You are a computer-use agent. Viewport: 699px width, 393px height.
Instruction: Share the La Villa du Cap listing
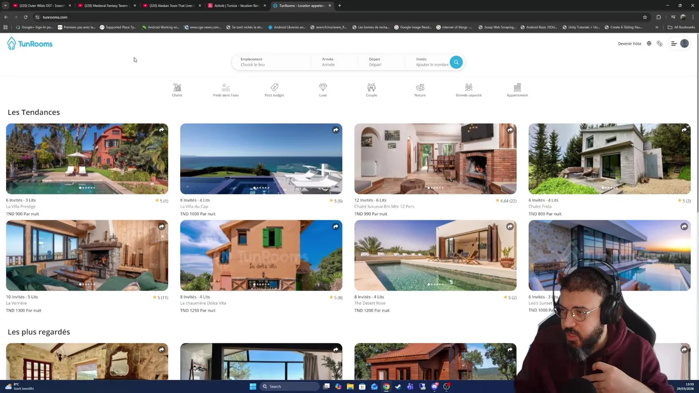click(336, 130)
